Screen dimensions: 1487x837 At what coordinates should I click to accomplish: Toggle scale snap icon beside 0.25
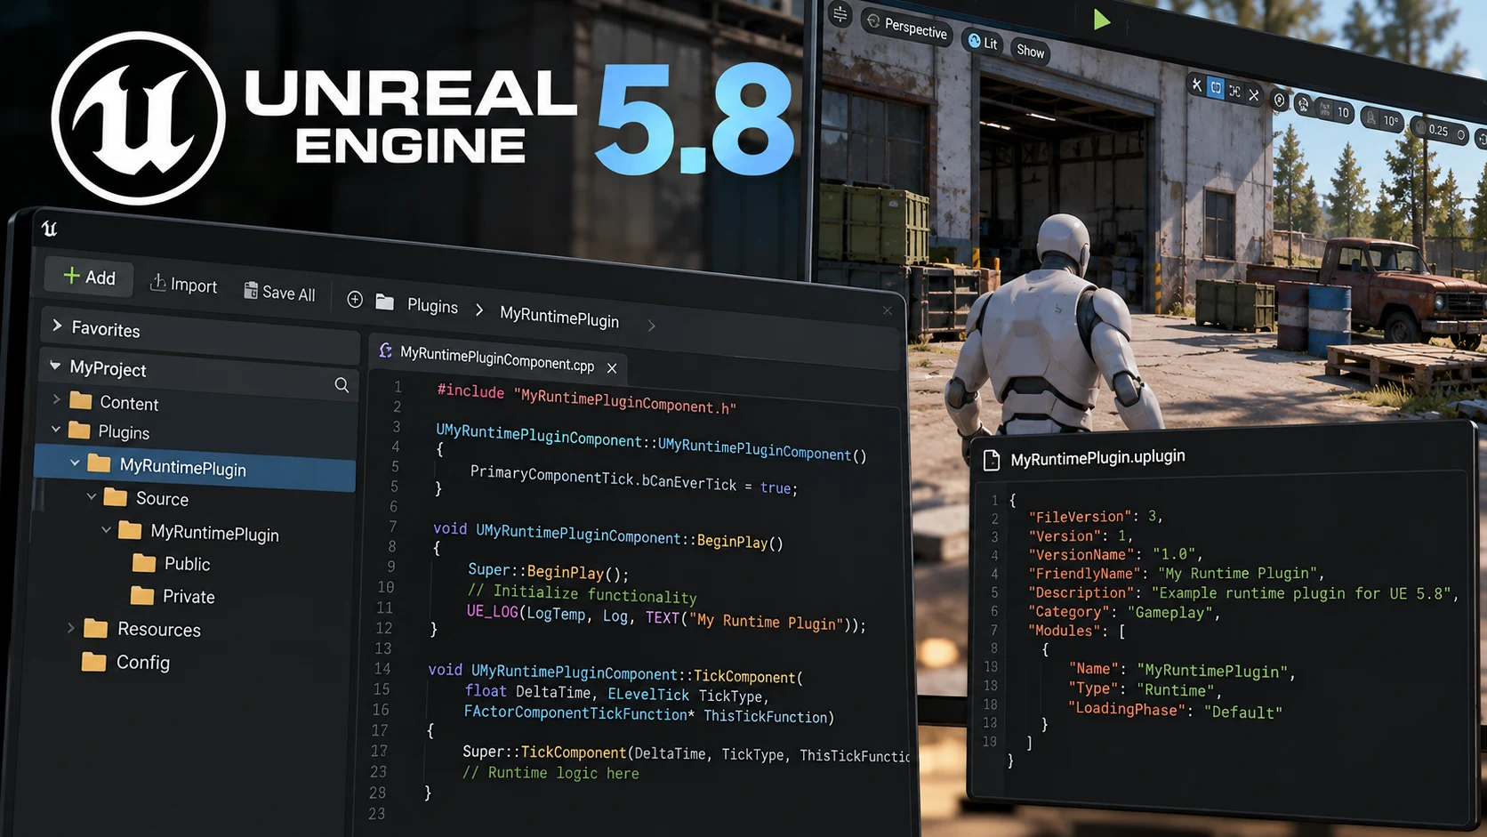1420,128
